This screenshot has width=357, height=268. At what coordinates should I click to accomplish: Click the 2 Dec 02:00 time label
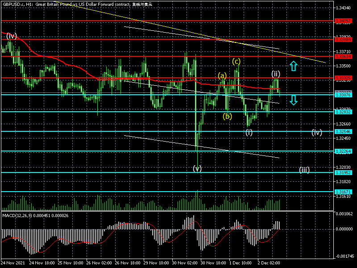click(269, 263)
